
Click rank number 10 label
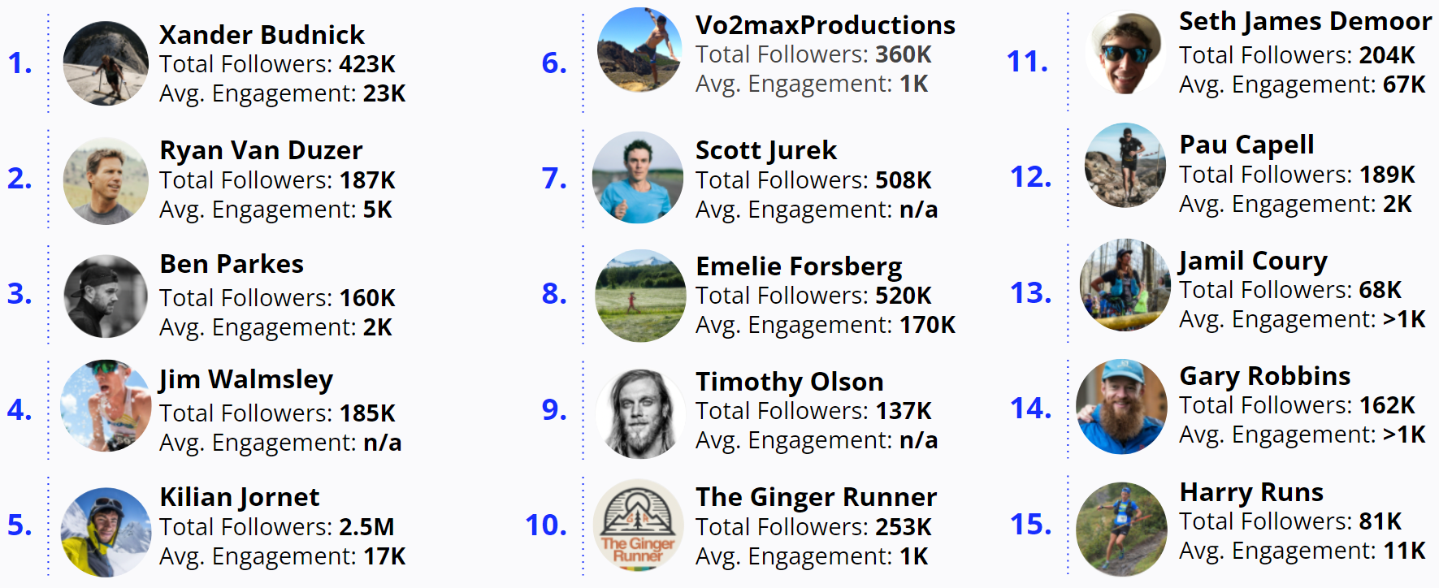[x=546, y=525]
